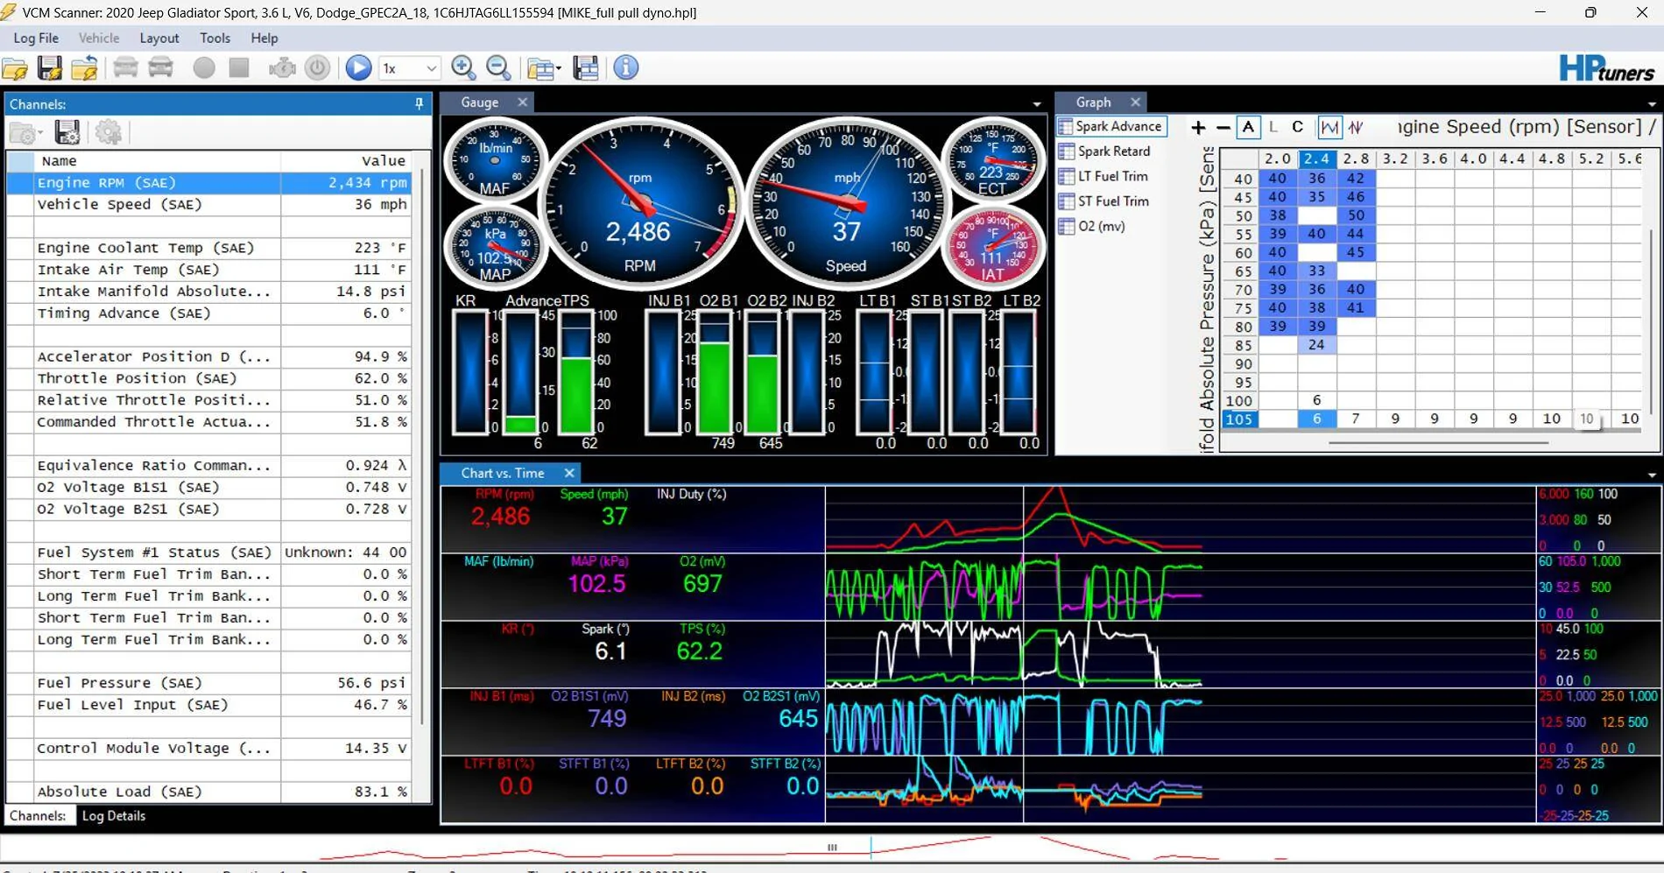The image size is (1664, 873).
Task: Click the close log folder icon with the arrow
Action: [84, 67]
